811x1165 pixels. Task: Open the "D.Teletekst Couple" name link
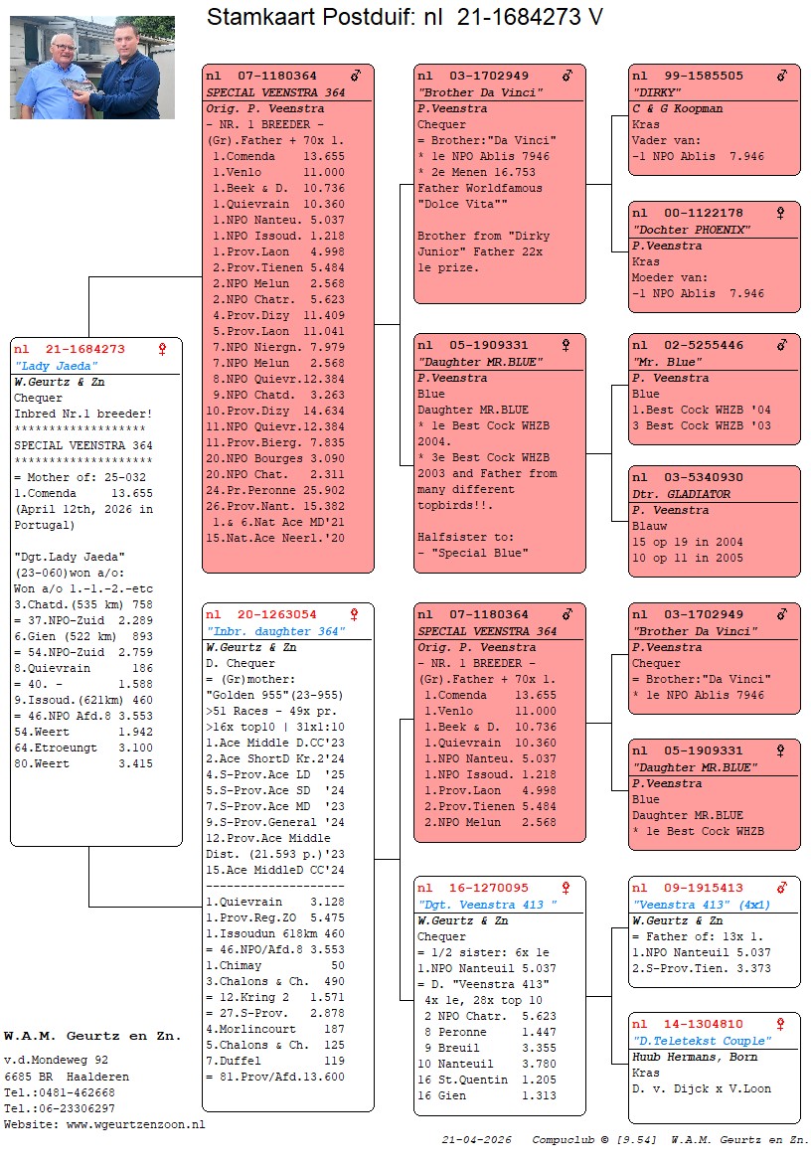click(702, 1041)
